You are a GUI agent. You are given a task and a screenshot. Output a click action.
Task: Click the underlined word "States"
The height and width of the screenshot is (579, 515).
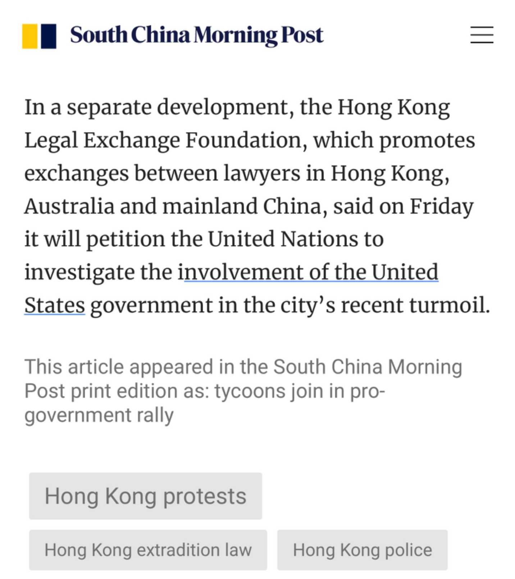[x=55, y=305]
